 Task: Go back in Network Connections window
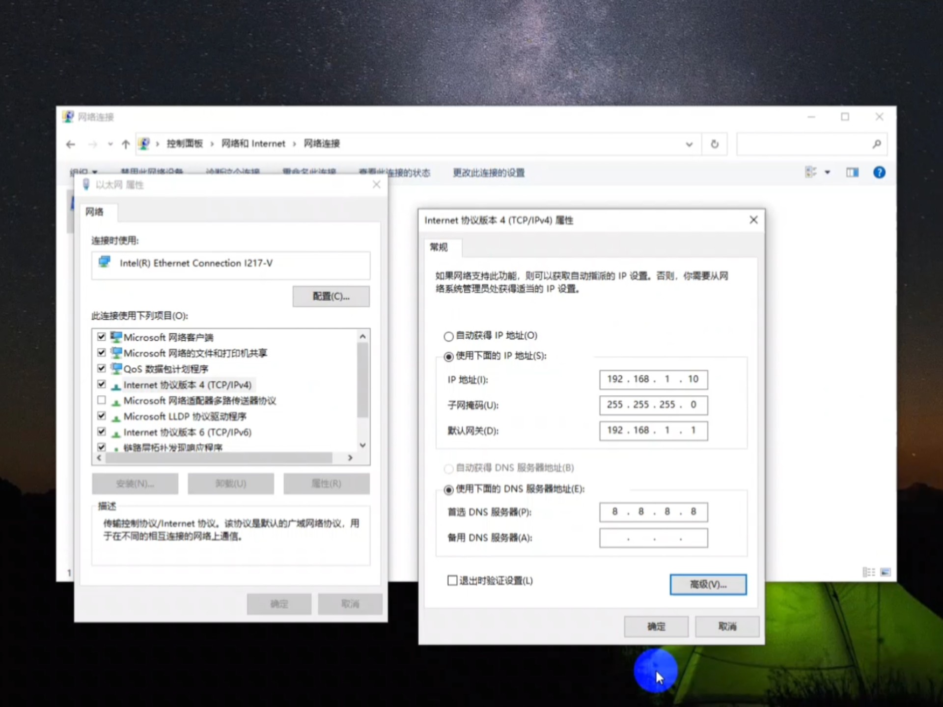click(x=71, y=144)
